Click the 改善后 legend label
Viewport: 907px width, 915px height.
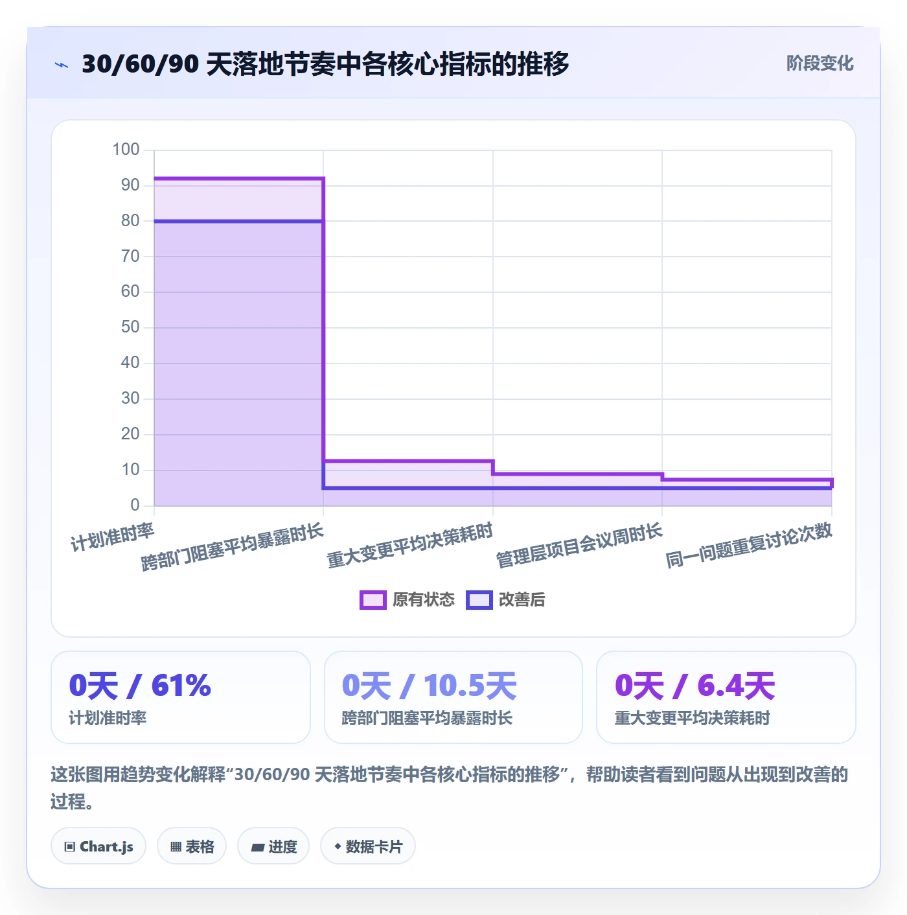coord(522,600)
